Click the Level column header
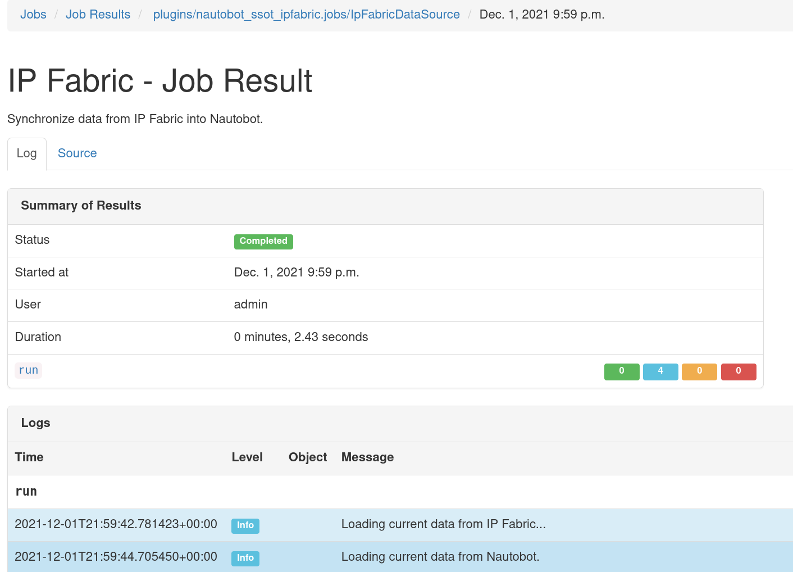 (247, 457)
